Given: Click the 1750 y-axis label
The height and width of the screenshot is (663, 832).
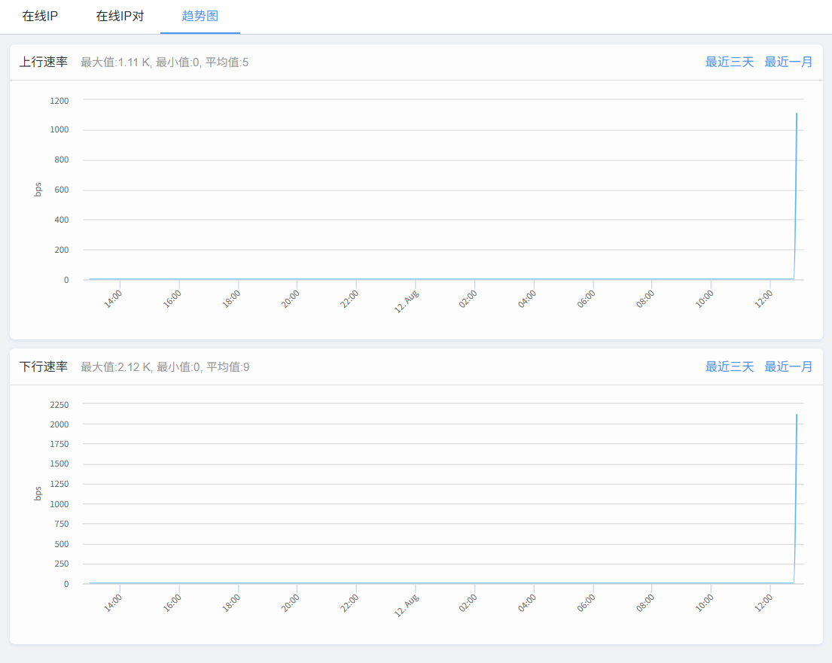Looking at the screenshot, I should (59, 444).
